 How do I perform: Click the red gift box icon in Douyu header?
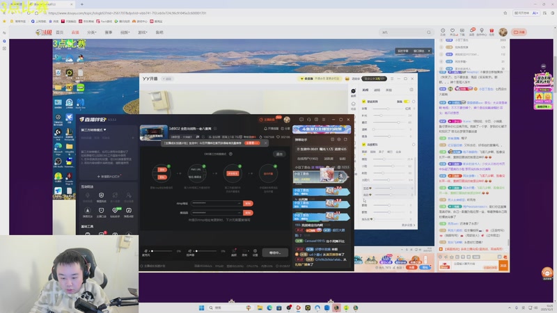pos(492,31)
